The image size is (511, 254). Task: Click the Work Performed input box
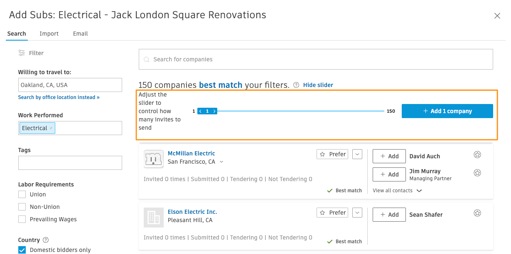(x=70, y=128)
